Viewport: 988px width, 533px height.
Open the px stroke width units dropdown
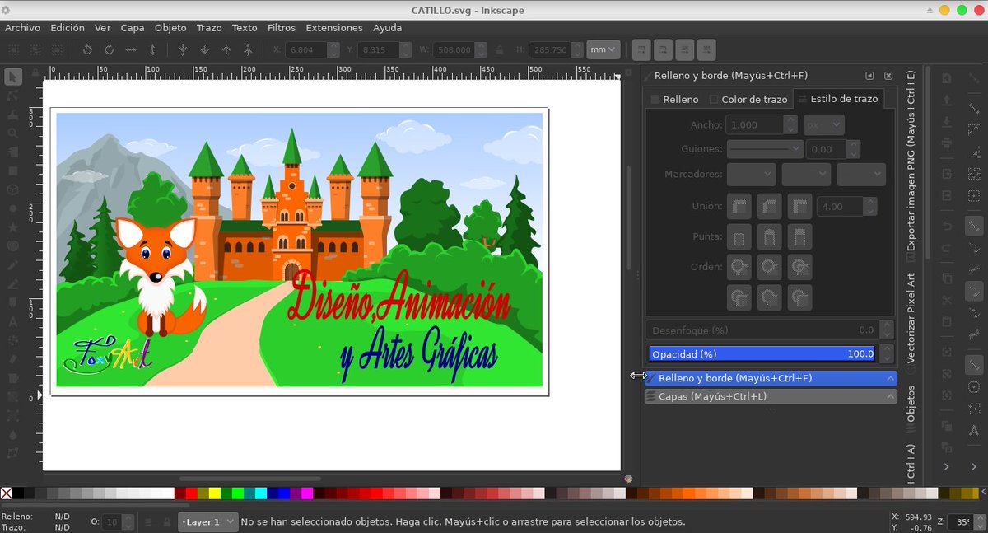tap(824, 125)
